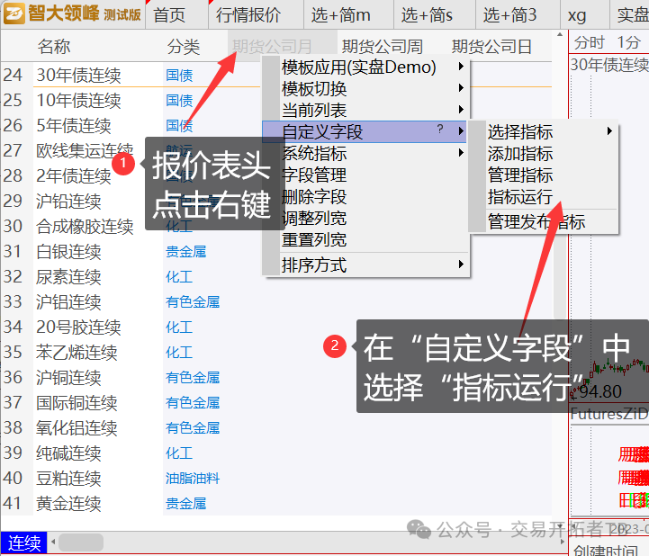
Task: Select 指标运行 in the submenu
Action: pos(544,196)
